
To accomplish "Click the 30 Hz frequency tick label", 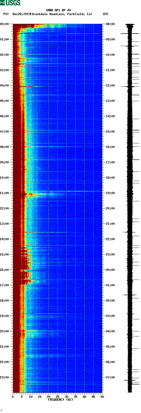I will [66, 397].
